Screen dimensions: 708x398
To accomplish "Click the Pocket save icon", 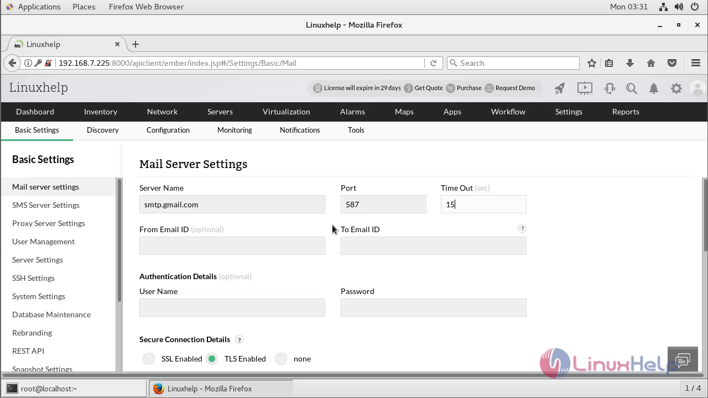I will coord(672,63).
